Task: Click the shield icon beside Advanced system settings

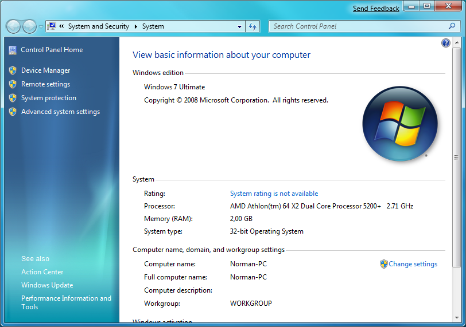Action: point(13,112)
